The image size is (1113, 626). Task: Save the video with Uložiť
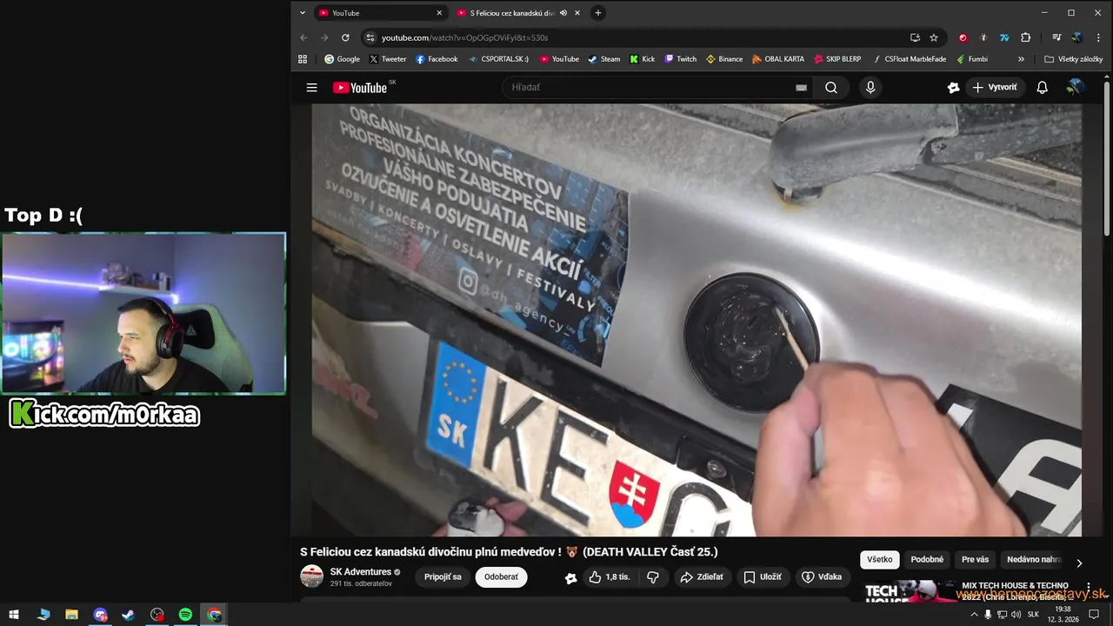point(763,576)
